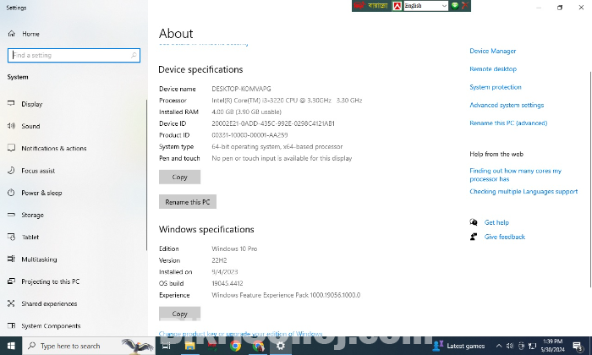The height and width of the screenshot is (355, 592).
Task: Click the Rename this PC button
Action: 188,202
